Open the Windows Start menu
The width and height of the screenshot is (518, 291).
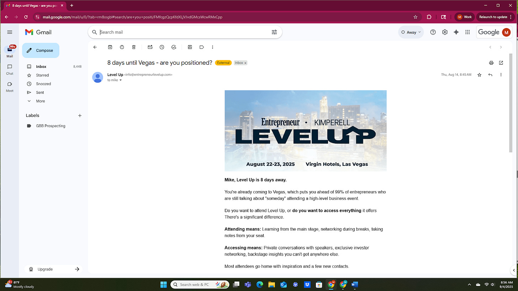point(163,285)
